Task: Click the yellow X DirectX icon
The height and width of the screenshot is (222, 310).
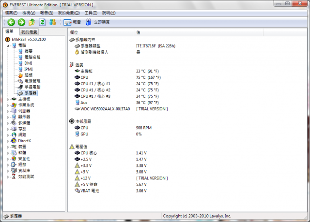Action: pyautogui.click(x=14, y=141)
